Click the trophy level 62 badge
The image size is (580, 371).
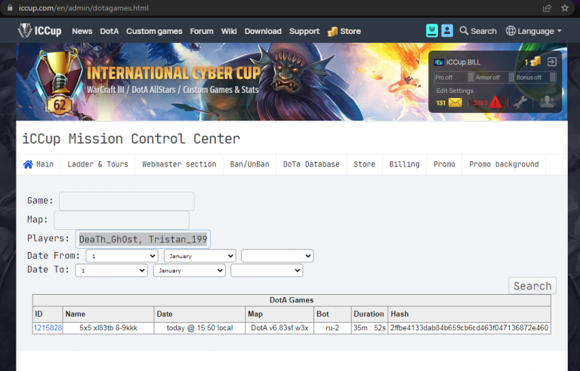(58, 83)
